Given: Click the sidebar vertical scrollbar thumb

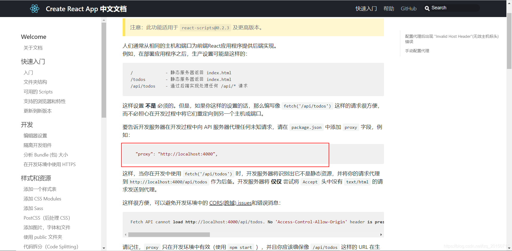Looking at the screenshot, I should [x=104, y=70].
